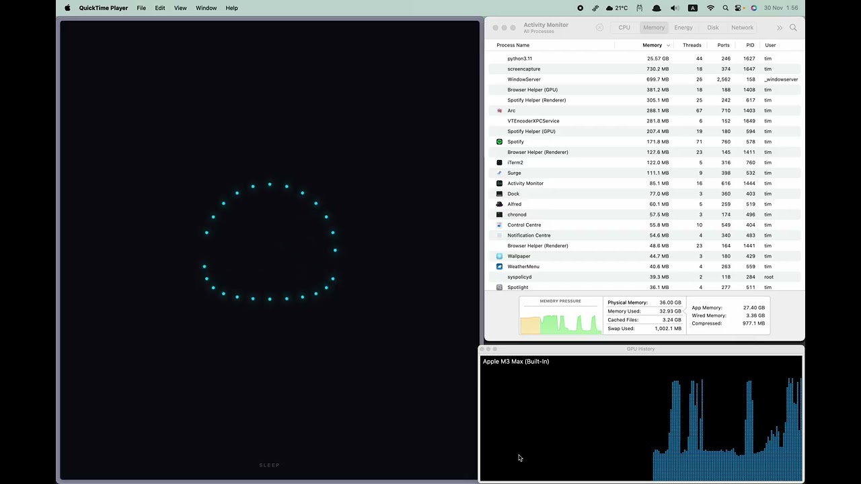Image resolution: width=861 pixels, height=484 pixels.
Task: Click the Alfred hat icon in process list
Action: point(499,204)
